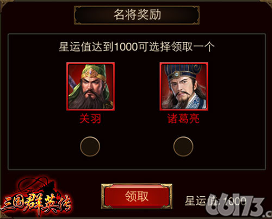Click the red 诸葛亮 name label
Viewport: 272px width, 219px height.
coord(183,118)
